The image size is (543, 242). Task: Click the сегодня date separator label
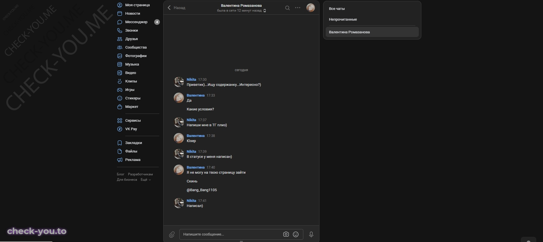(x=241, y=70)
